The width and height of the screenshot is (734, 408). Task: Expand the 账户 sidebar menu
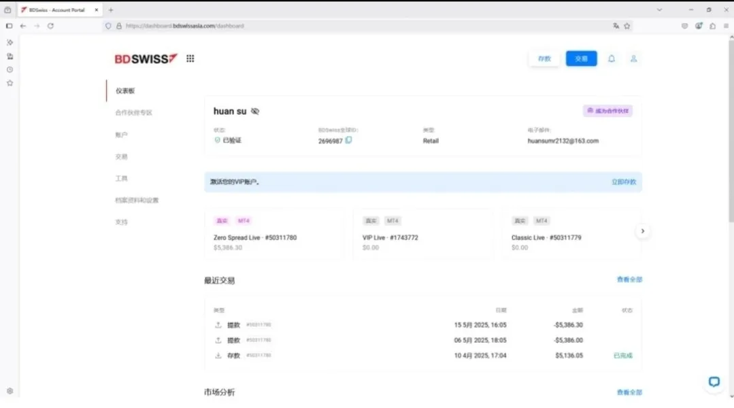pos(121,135)
